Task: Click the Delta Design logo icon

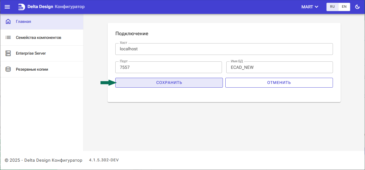Action: (22, 7)
